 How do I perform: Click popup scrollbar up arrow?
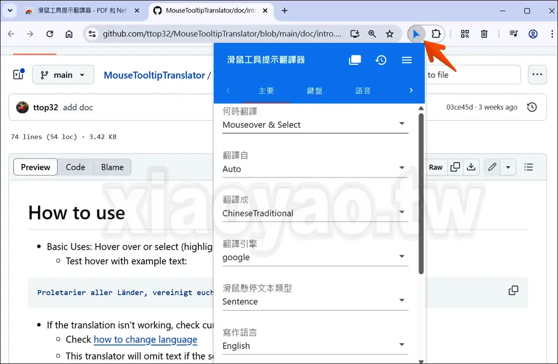point(421,108)
